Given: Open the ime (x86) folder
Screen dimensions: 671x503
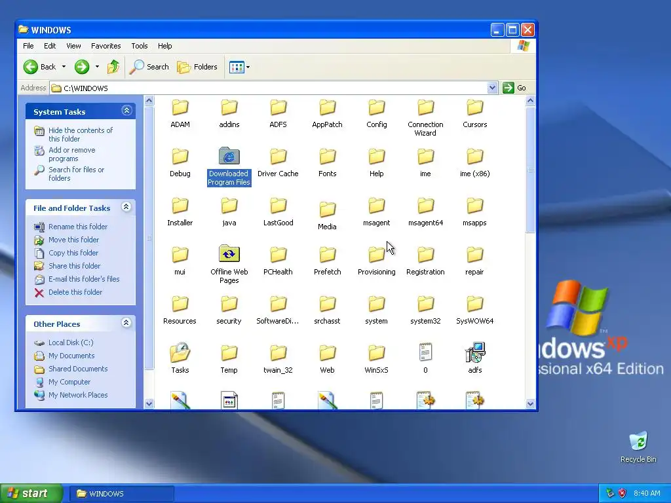Looking at the screenshot, I should pos(474,162).
